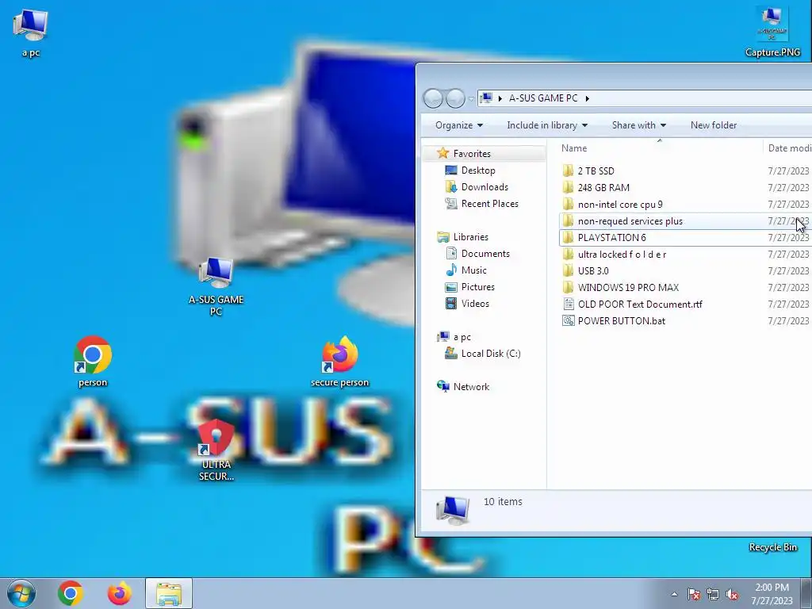Click the POWER BUTTON.bat file icon
The image size is (812, 609).
pos(568,320)
